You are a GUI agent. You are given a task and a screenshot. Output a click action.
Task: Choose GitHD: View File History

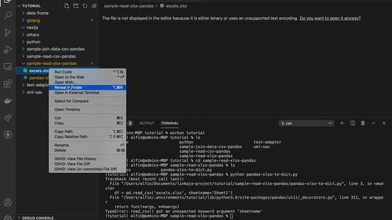(88, 159)
